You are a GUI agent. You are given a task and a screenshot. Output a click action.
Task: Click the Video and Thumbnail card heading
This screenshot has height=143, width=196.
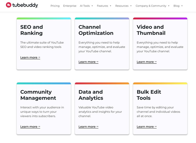coord(151,30)
